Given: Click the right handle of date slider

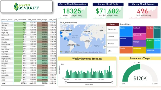Looking at the screenshot, I should (112, 82).
